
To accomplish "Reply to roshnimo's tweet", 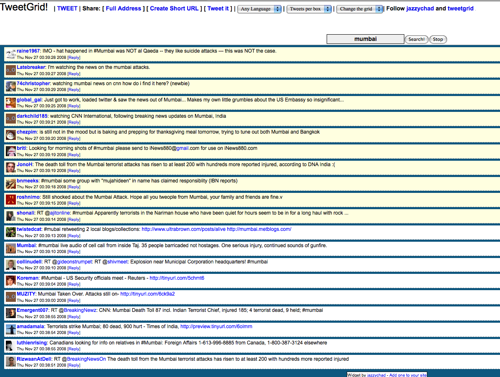I will [74, 203].
